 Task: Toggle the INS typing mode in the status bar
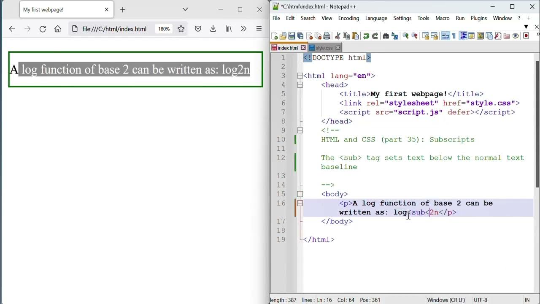pos(527,300)
